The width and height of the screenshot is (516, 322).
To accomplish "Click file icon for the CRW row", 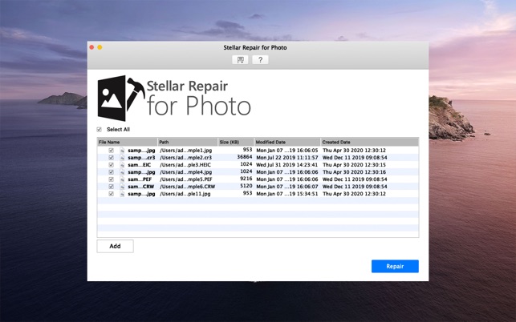I will [122, 187].
